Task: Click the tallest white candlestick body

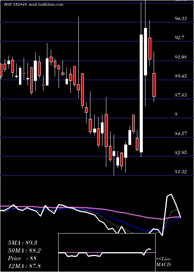Action: click(141, 94)
